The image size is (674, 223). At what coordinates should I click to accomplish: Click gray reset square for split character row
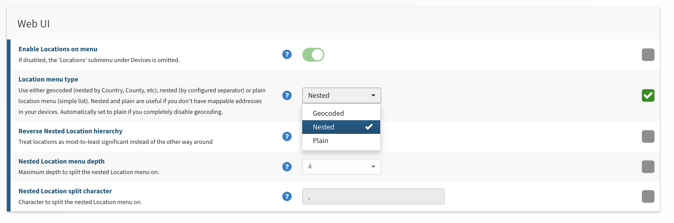(648, 196)
